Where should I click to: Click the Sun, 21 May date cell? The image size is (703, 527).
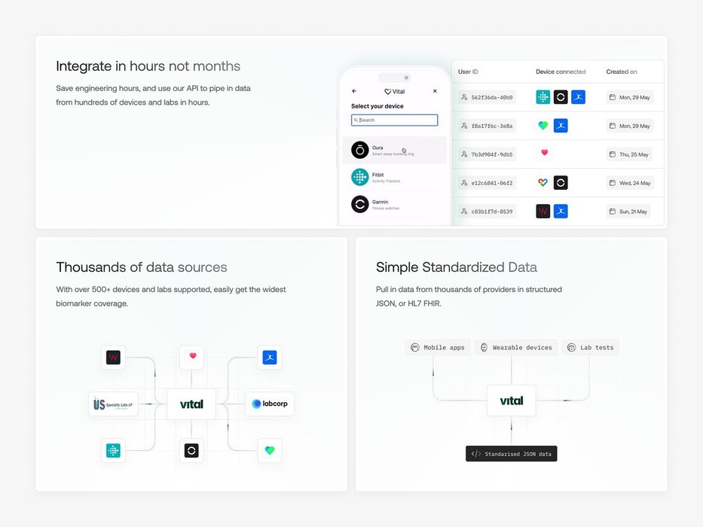tap(628, 212)
